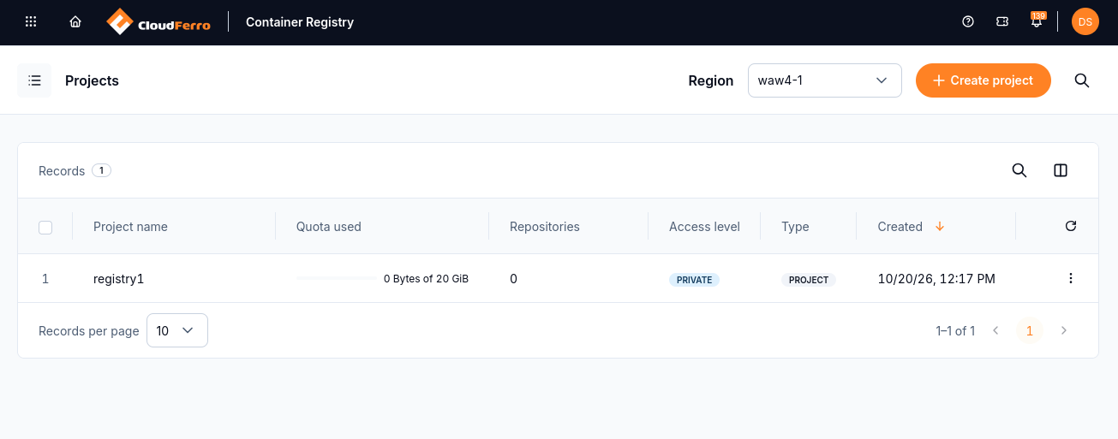Viewport: 1118px width, 439px height.
Task: Open registry1 row actions menu
Action: (x=1070, y=278)
